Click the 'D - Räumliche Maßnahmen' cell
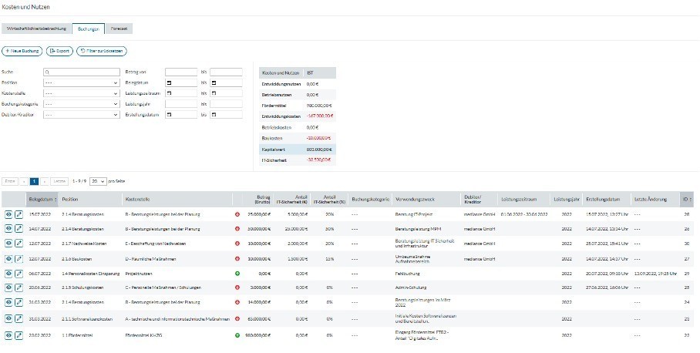The width and height of the screenshot is (700, 353). coord(150,259)
